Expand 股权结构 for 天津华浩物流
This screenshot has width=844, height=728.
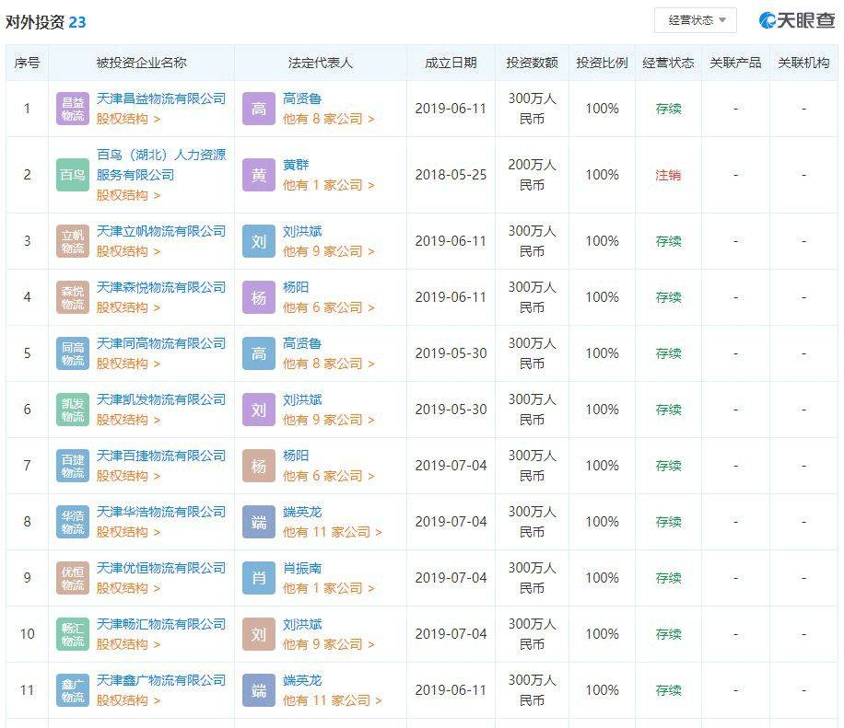(128, 532)
